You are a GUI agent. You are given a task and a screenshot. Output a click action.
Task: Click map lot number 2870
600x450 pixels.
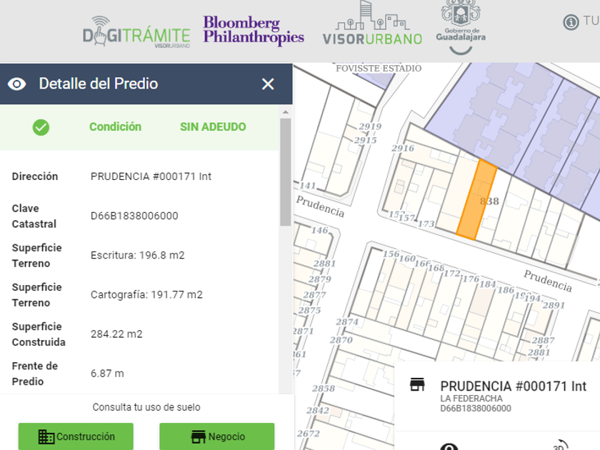coord(341,340)
